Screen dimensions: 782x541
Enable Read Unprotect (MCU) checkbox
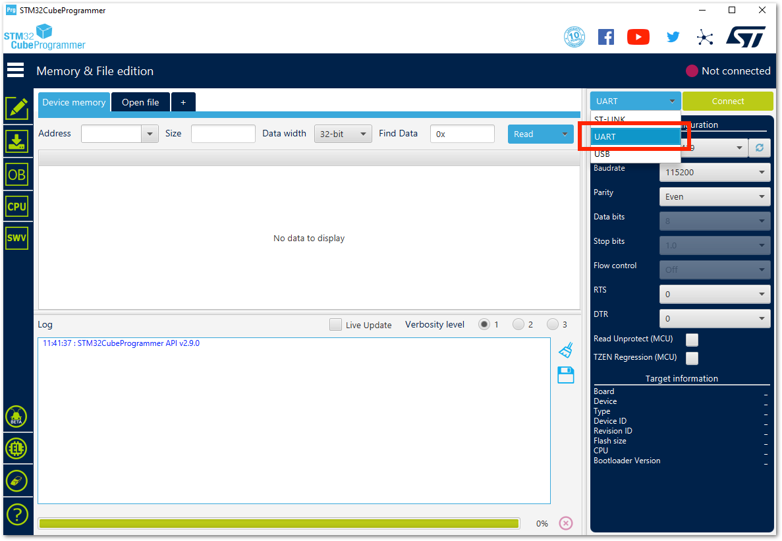[692, 339]
